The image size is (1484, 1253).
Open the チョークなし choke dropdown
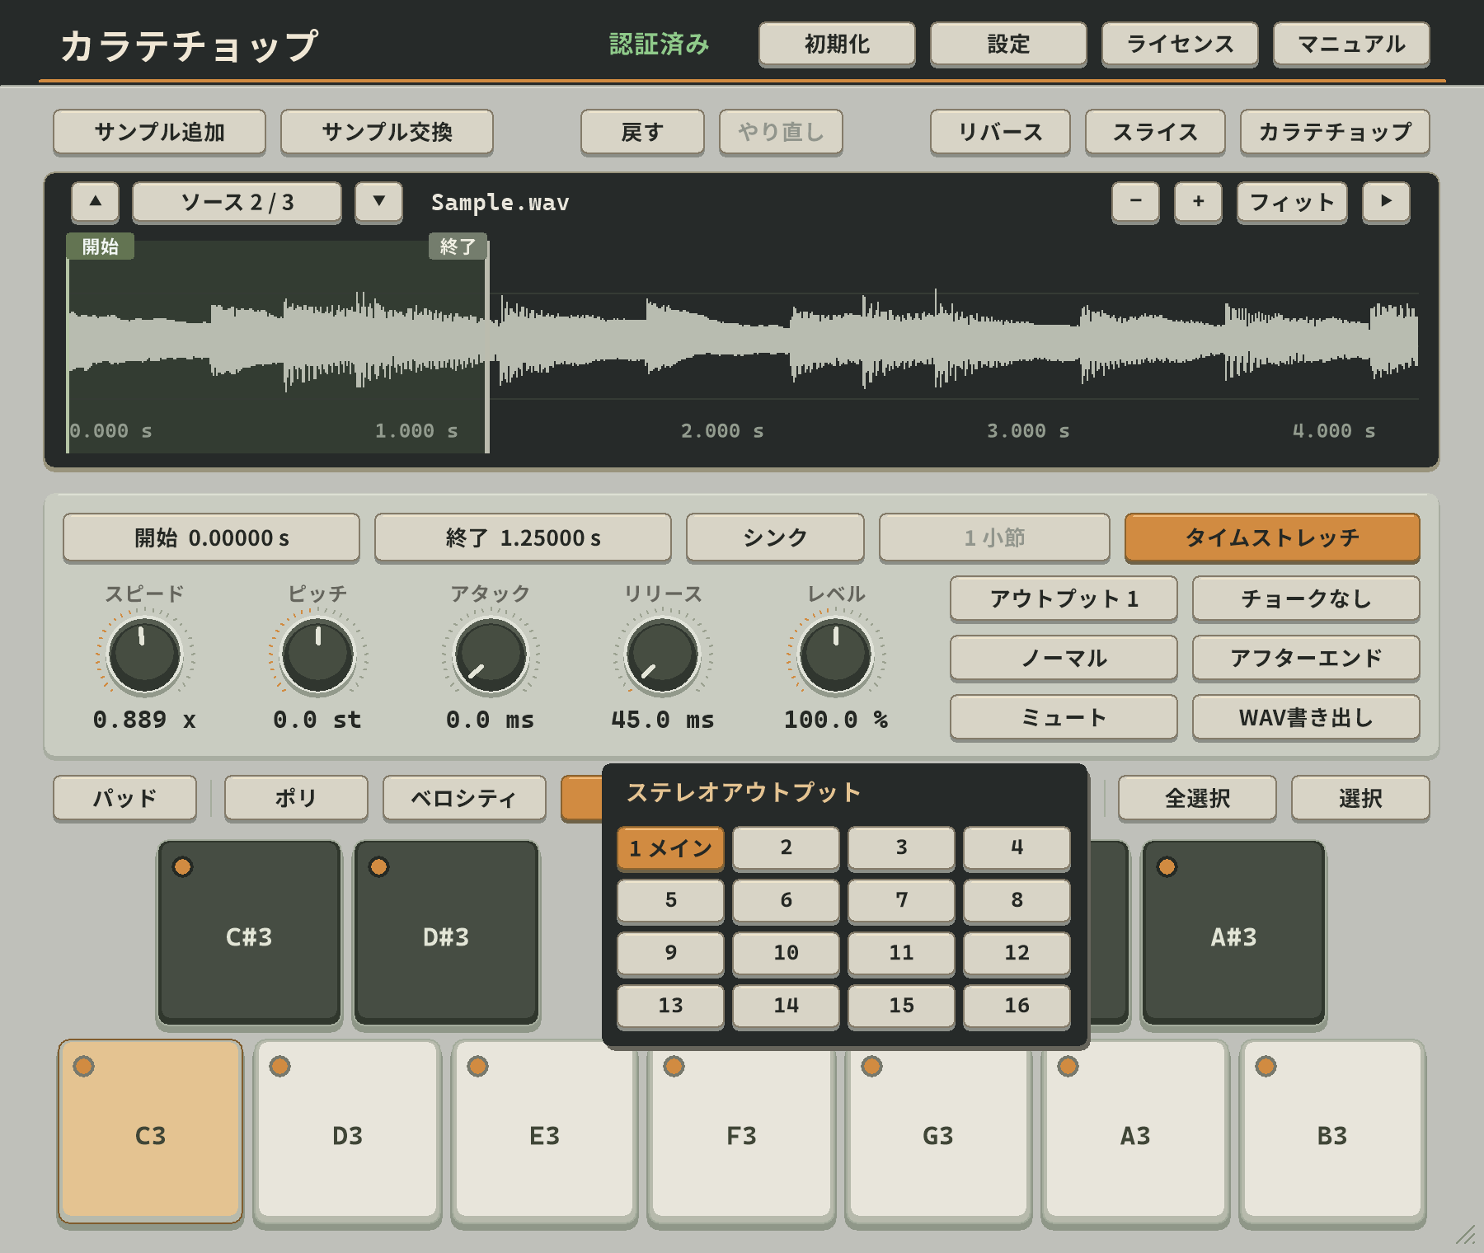(1306, 598)
